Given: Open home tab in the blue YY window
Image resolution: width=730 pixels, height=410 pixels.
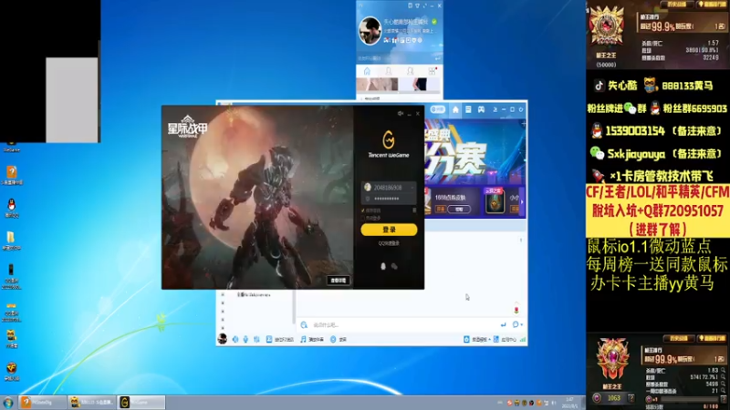Looking at the screenshot, I should pyautogui.click(x=455, y=109).
